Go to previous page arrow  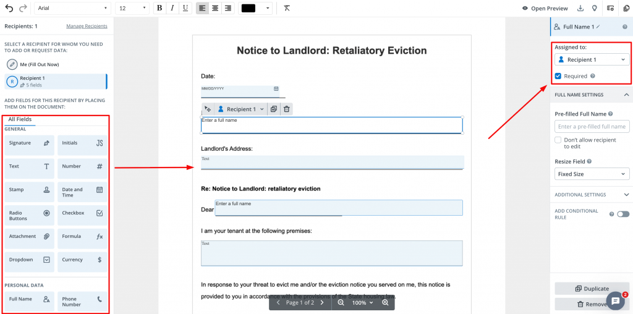click(x=278, y=303)
